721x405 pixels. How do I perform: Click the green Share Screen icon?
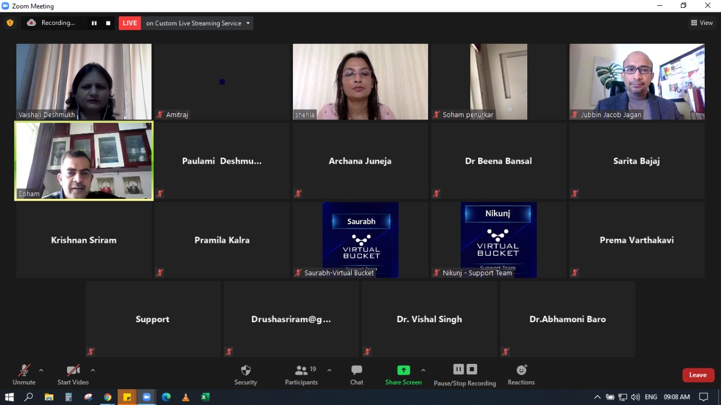[x=403, y=370]
